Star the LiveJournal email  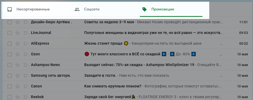tap(17, 33)
